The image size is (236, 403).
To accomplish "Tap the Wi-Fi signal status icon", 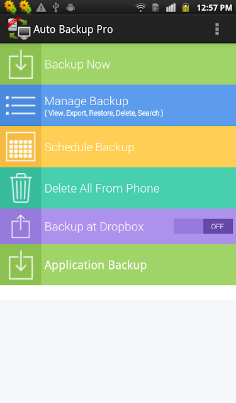I will point(140,8).
